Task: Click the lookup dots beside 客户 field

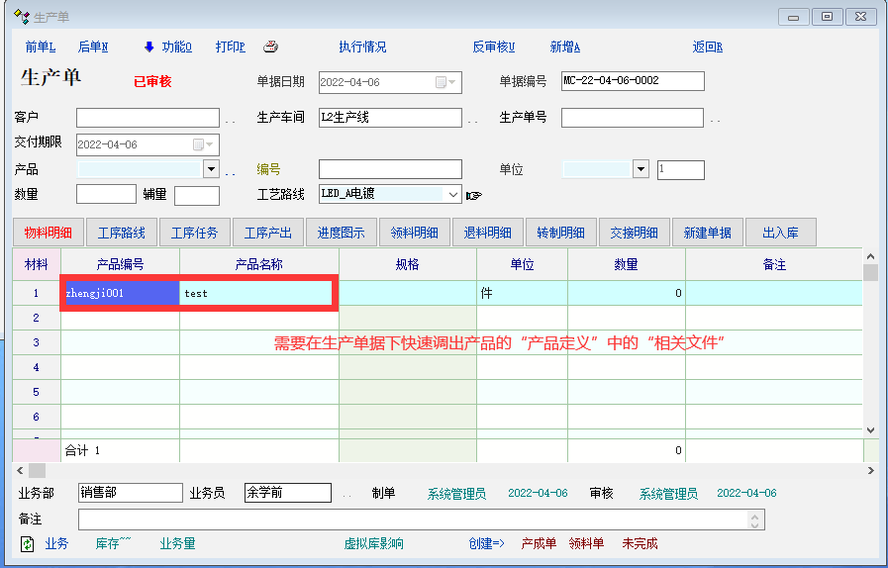Action: [x=230, y=120]
